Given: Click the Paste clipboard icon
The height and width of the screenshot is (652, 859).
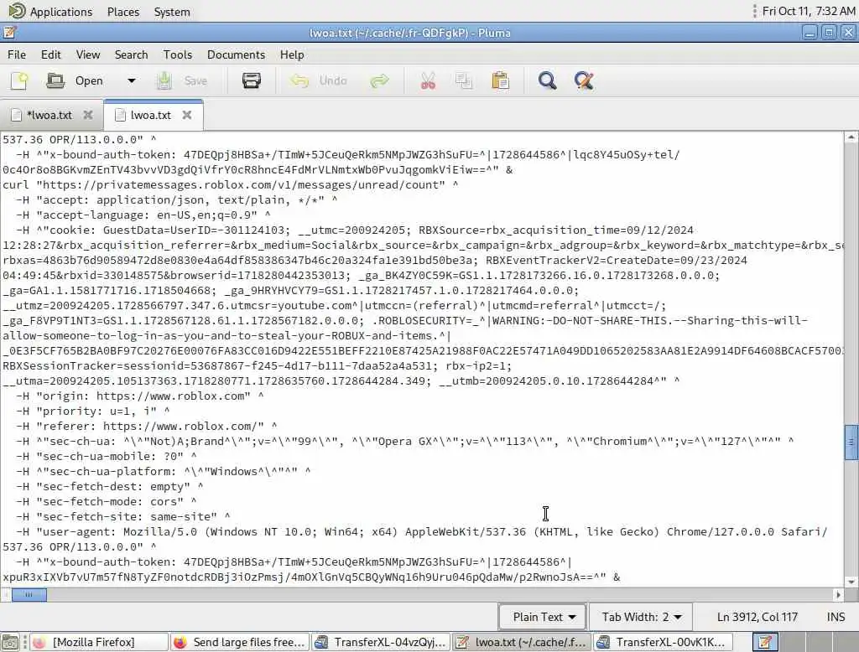Looking at the screenshot, I should tap(500, 81).
